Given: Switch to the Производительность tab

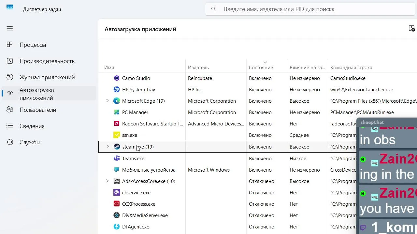Looking at the screenshot, I should pyautogui.click(x=47, y=61).
